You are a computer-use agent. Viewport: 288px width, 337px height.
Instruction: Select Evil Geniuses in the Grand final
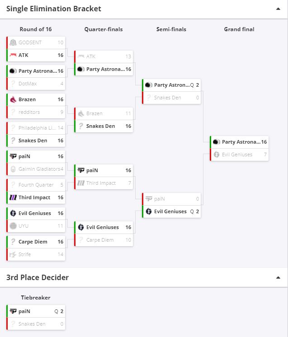237,154
